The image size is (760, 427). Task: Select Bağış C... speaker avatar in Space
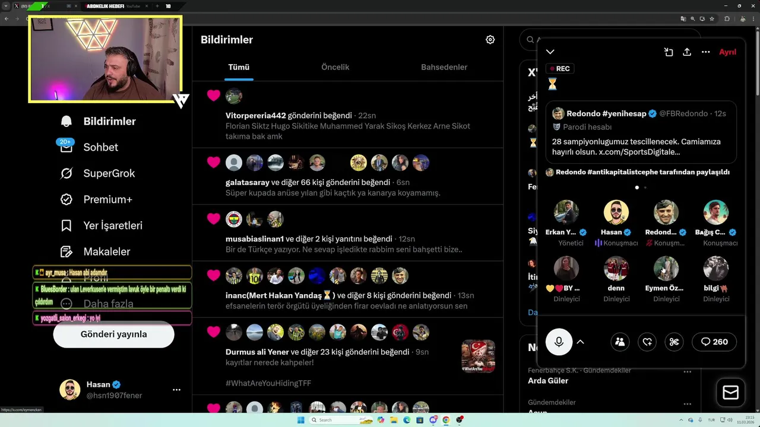point(716,212)
